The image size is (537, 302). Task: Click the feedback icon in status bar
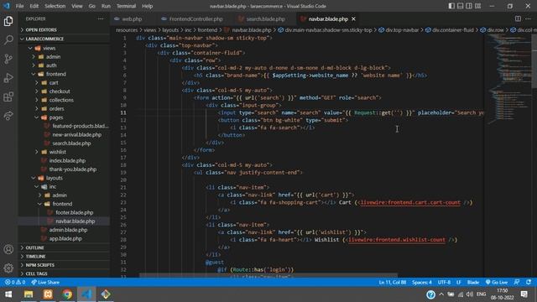click(517, 282)
